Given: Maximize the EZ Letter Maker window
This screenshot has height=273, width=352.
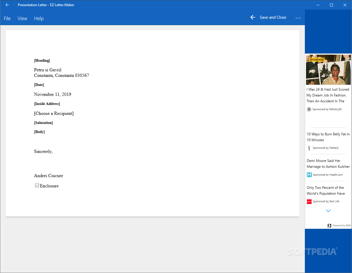Looking at the screenshot, I should click(x=332, y=5).
